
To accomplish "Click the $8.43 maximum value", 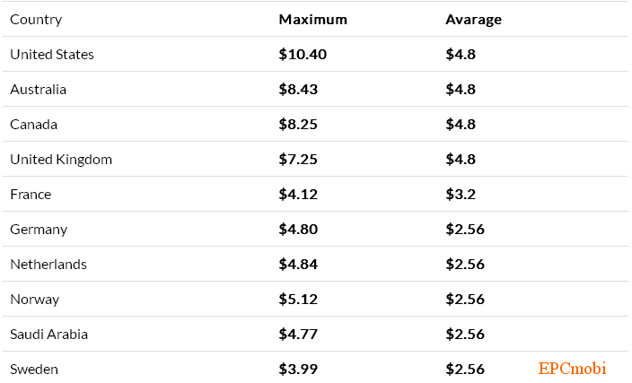I will click(298, 90).
